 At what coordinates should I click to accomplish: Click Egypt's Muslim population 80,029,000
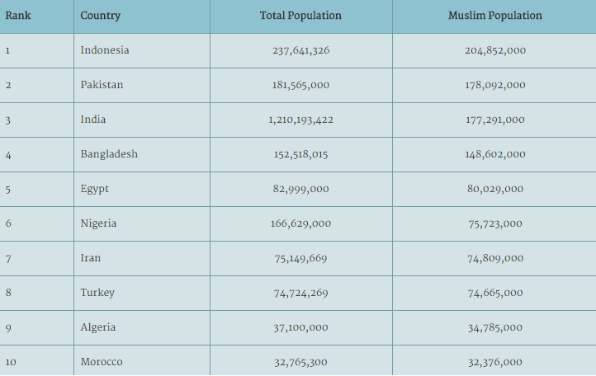pos(495,189)
